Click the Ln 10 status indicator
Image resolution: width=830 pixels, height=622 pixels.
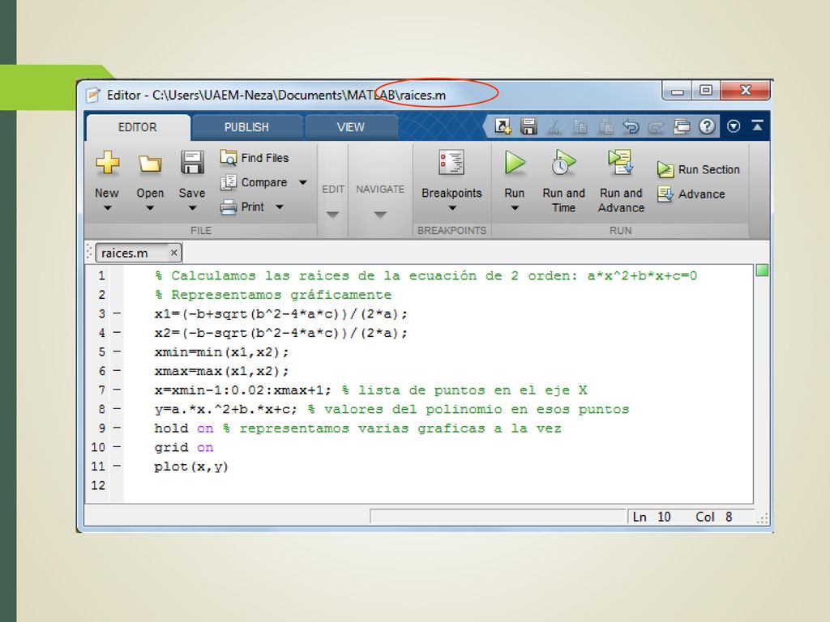(652, 517)
